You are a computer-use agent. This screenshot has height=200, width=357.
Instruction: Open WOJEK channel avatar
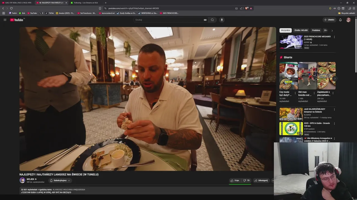(22, 180)
